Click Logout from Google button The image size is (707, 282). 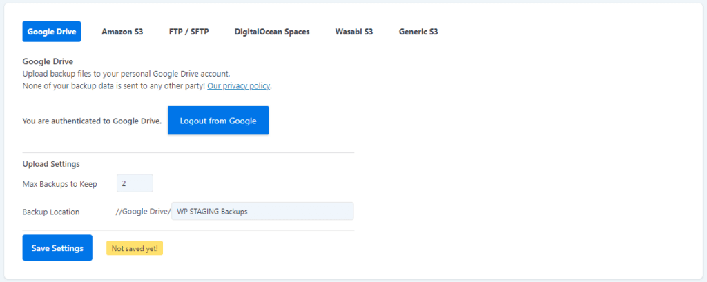218,120
